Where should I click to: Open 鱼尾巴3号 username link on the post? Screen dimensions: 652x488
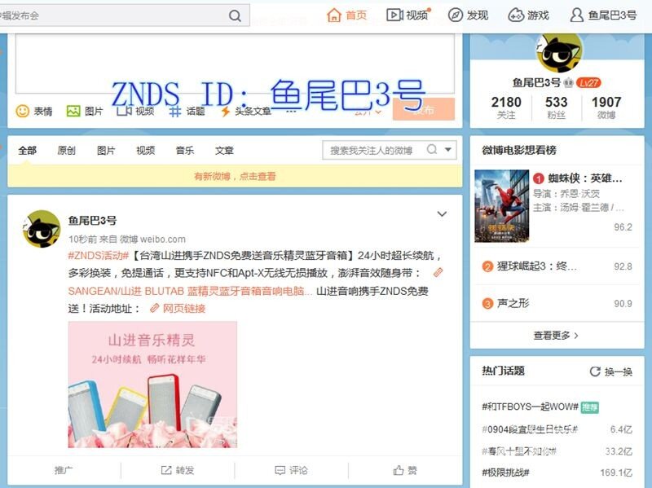(92, 220)
